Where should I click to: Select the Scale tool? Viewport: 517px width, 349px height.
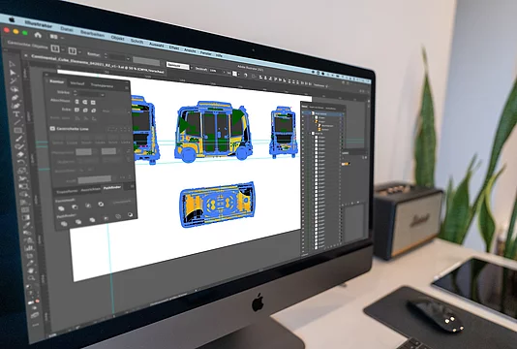tap(22, 171)
